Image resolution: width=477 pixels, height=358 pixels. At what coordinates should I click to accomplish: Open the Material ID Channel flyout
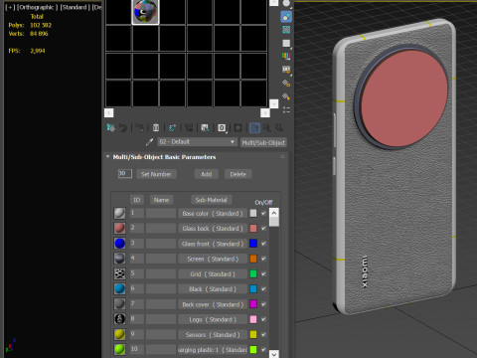click(x=222, y=128)
